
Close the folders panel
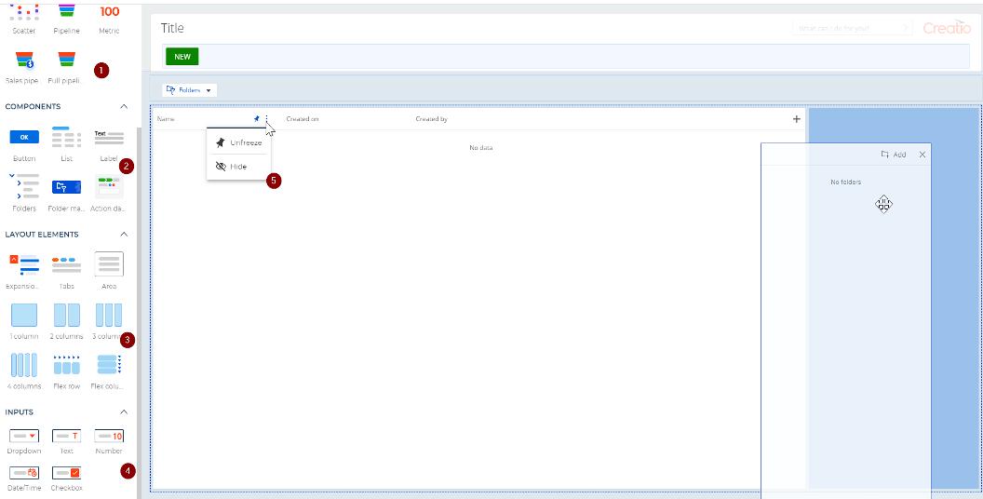922,155
